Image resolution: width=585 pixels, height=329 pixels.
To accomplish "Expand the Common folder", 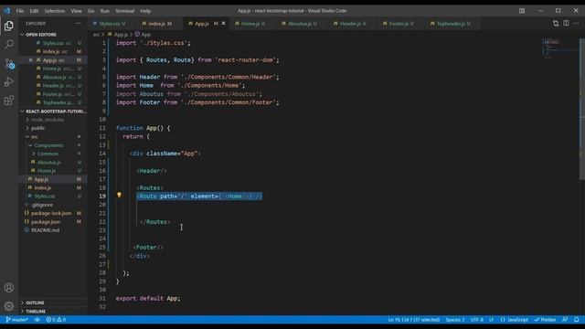I will coord(53,154).
